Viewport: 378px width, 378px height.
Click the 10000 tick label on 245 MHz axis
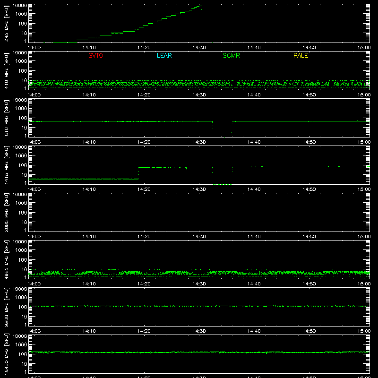click(20, 5)
